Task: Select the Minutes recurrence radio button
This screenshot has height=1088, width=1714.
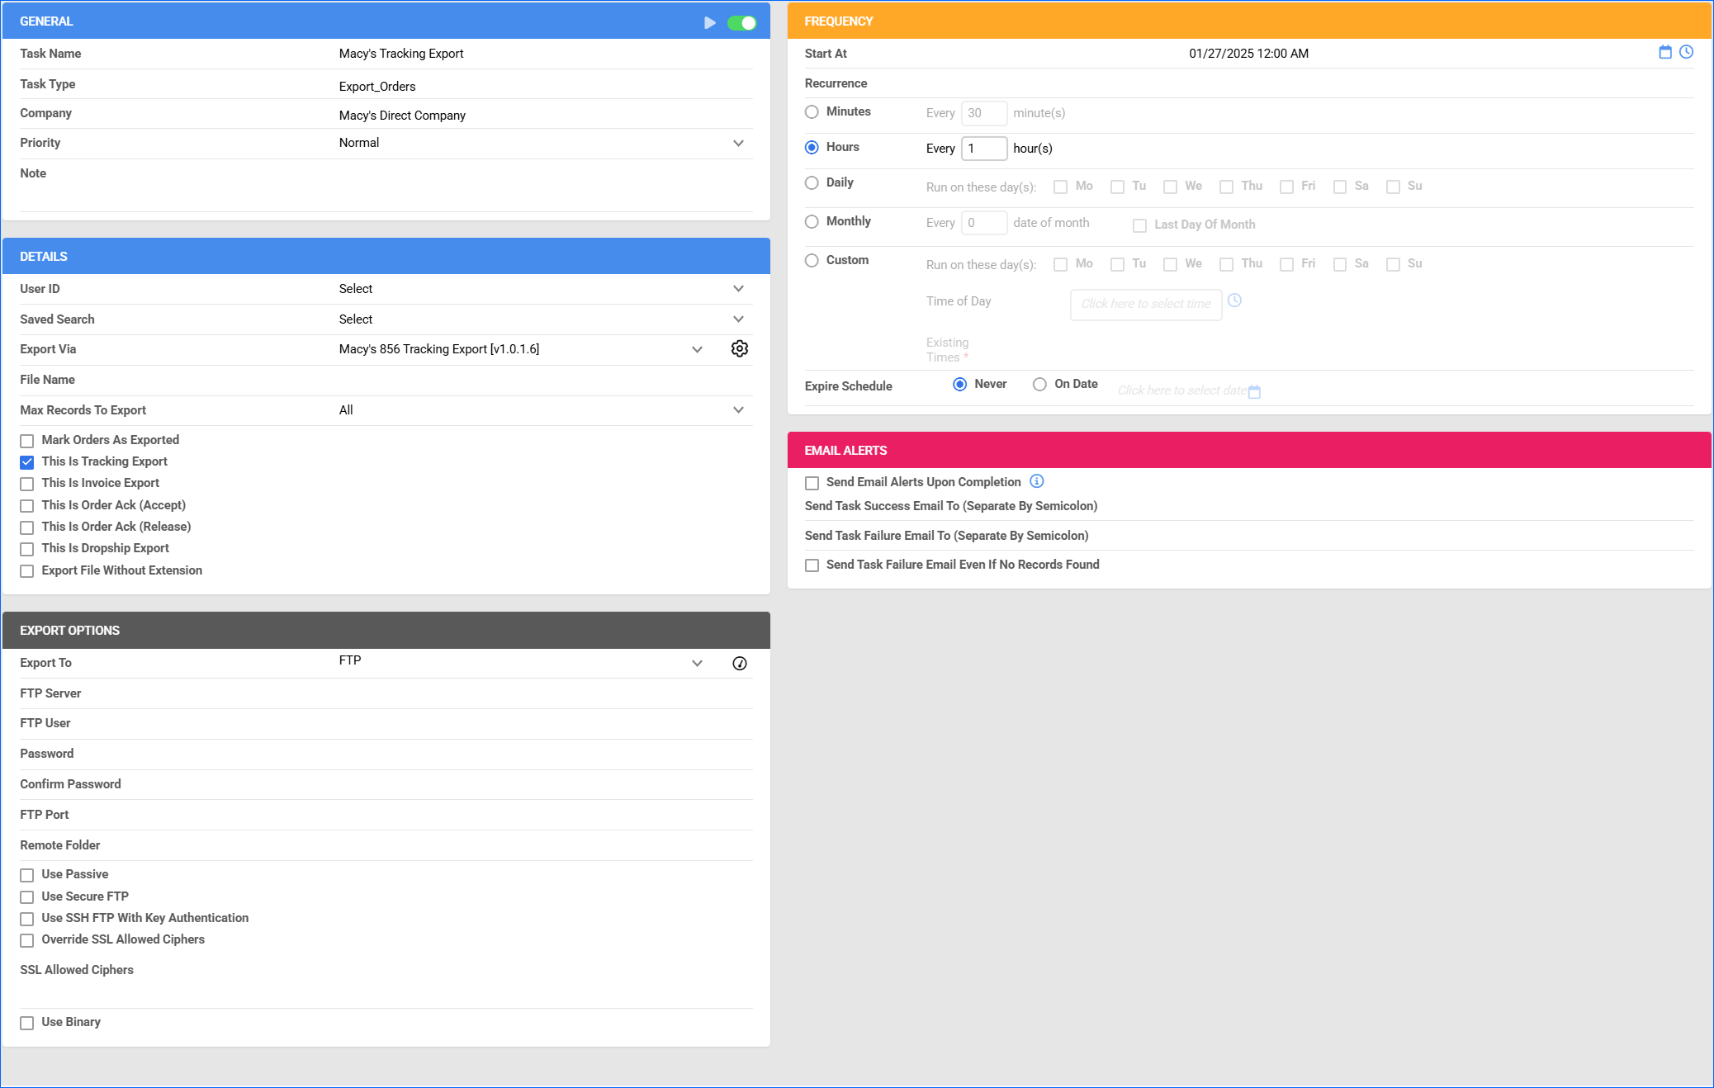Action: (x=812, y=111)
